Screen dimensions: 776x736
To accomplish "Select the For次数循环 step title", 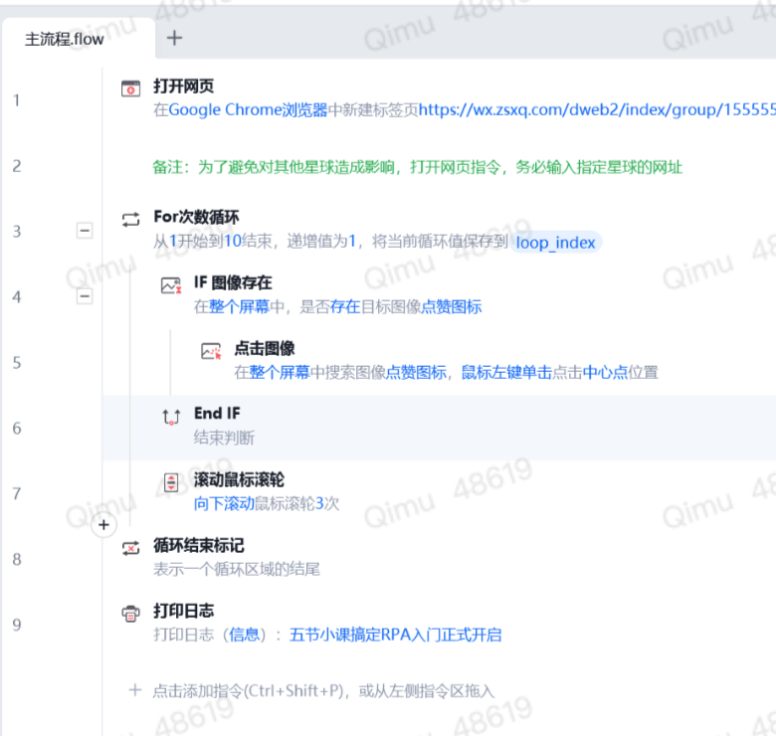I will coord(196,217).
